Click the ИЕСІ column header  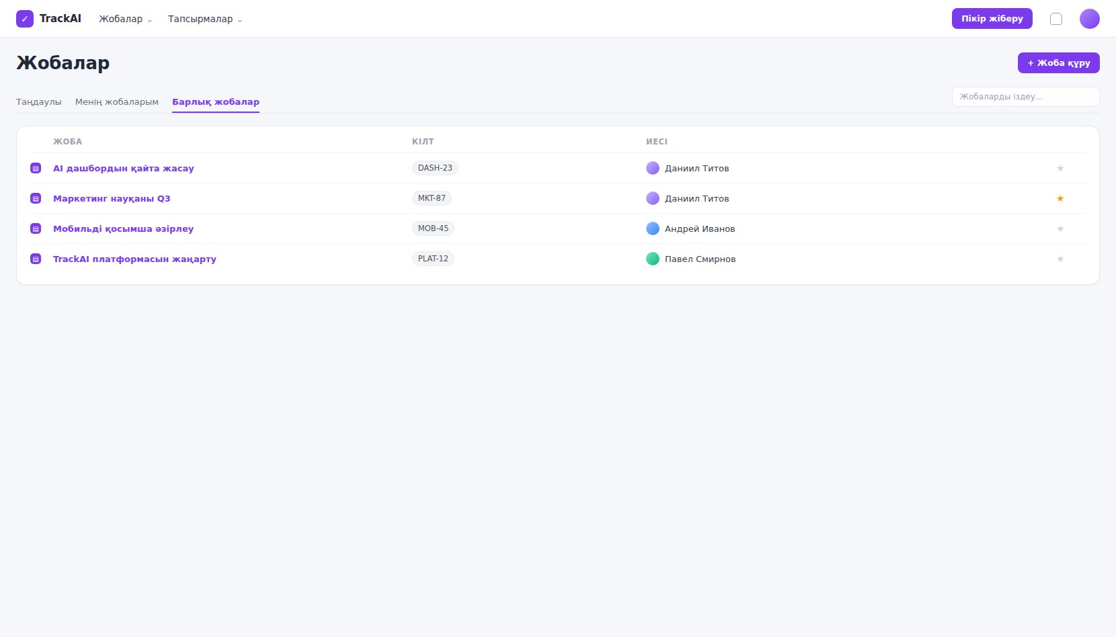[657, 142]
